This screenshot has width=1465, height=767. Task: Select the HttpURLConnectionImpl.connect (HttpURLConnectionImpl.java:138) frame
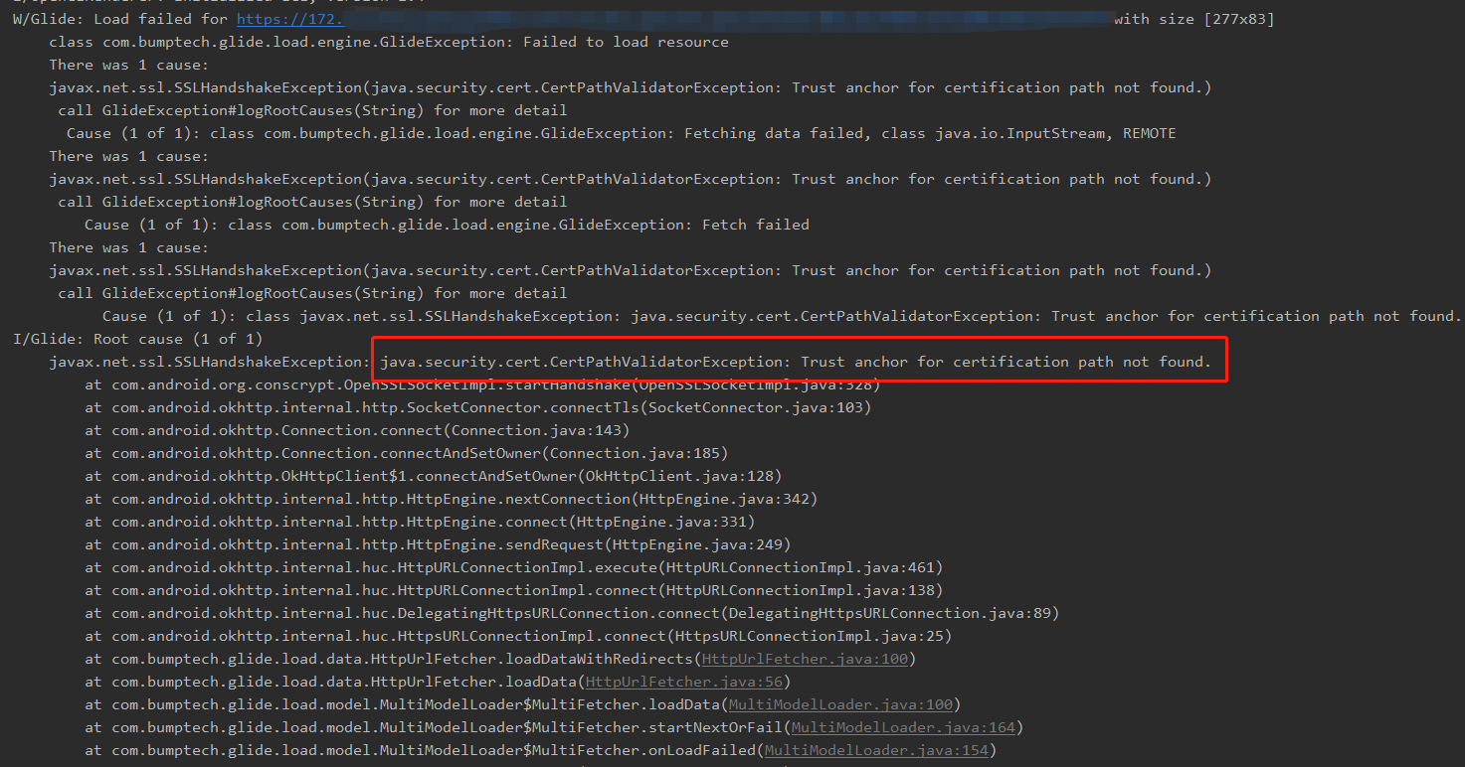(x=513, y=590)
